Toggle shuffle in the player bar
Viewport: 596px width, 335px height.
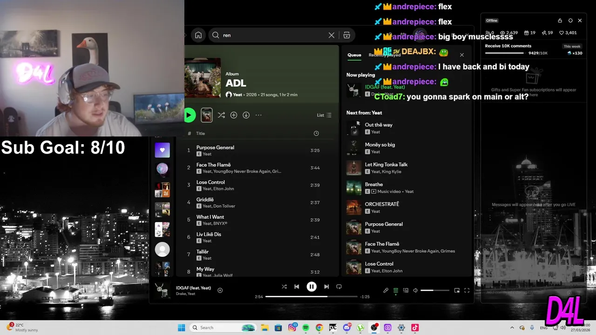tap(284, 287)
